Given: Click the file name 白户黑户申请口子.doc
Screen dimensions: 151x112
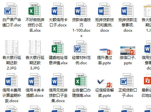Looking at the screenshot, I should (12, 22).
